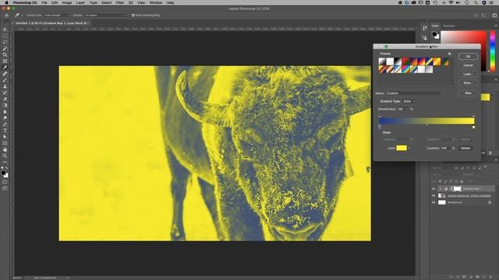Select the Path Selection tool
Screen dimensions: 499x280
coord(5,137)
